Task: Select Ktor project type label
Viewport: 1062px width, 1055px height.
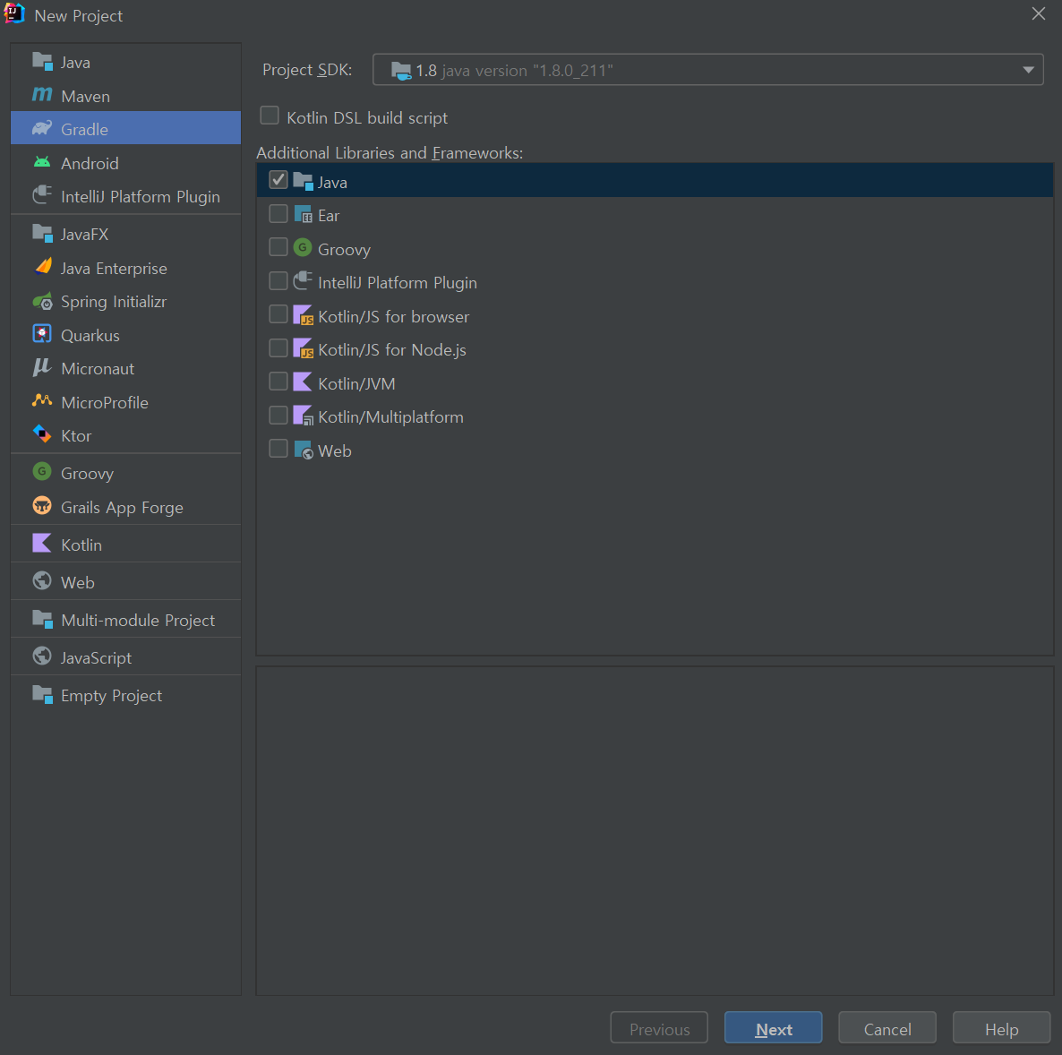Action: (76, 435)
